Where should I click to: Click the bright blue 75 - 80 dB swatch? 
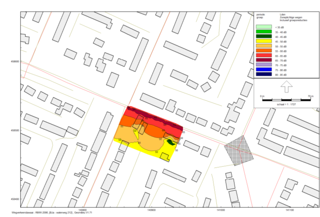pyautogui.click(x=266, y=74)
